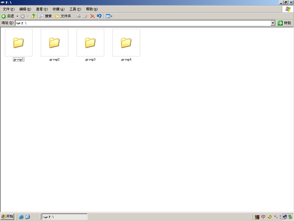Image resolution: width=294 pixels, height=221 pixels.
Task: Open the 文件(F) menu
Action: coord(9,9)
